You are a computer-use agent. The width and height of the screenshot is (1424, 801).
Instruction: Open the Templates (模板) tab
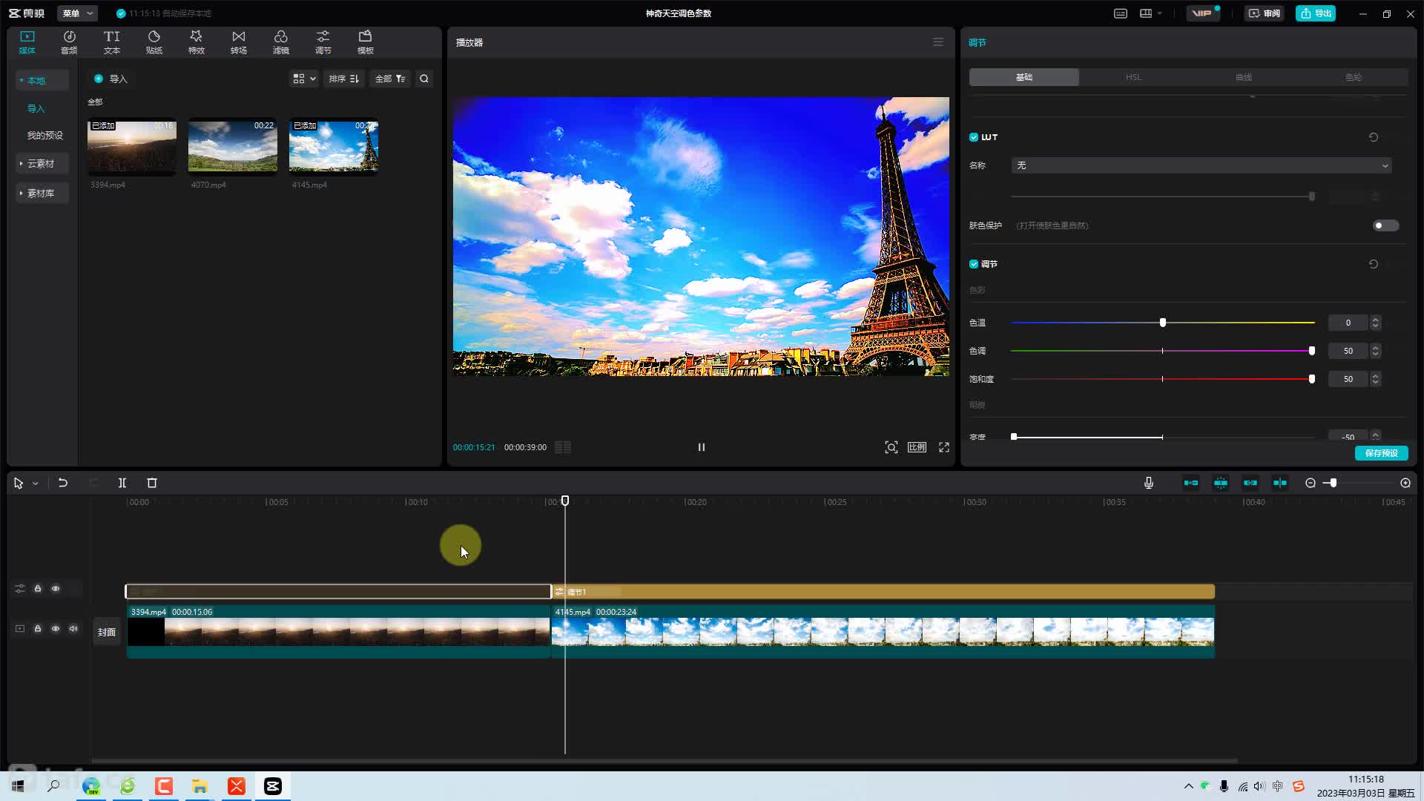365,42
